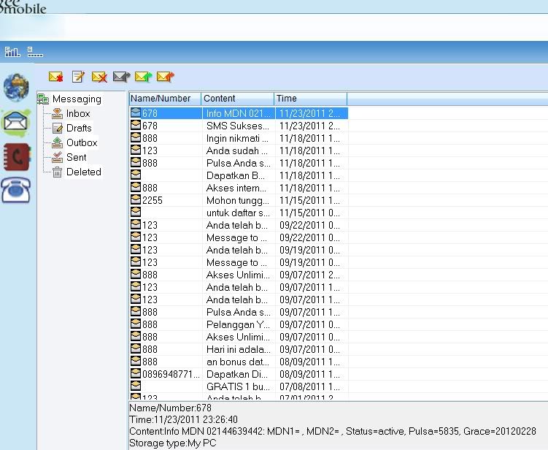Click the gray forward message envelope icon
The width and height of the screenshot is (548, 450).
point(121,77)
